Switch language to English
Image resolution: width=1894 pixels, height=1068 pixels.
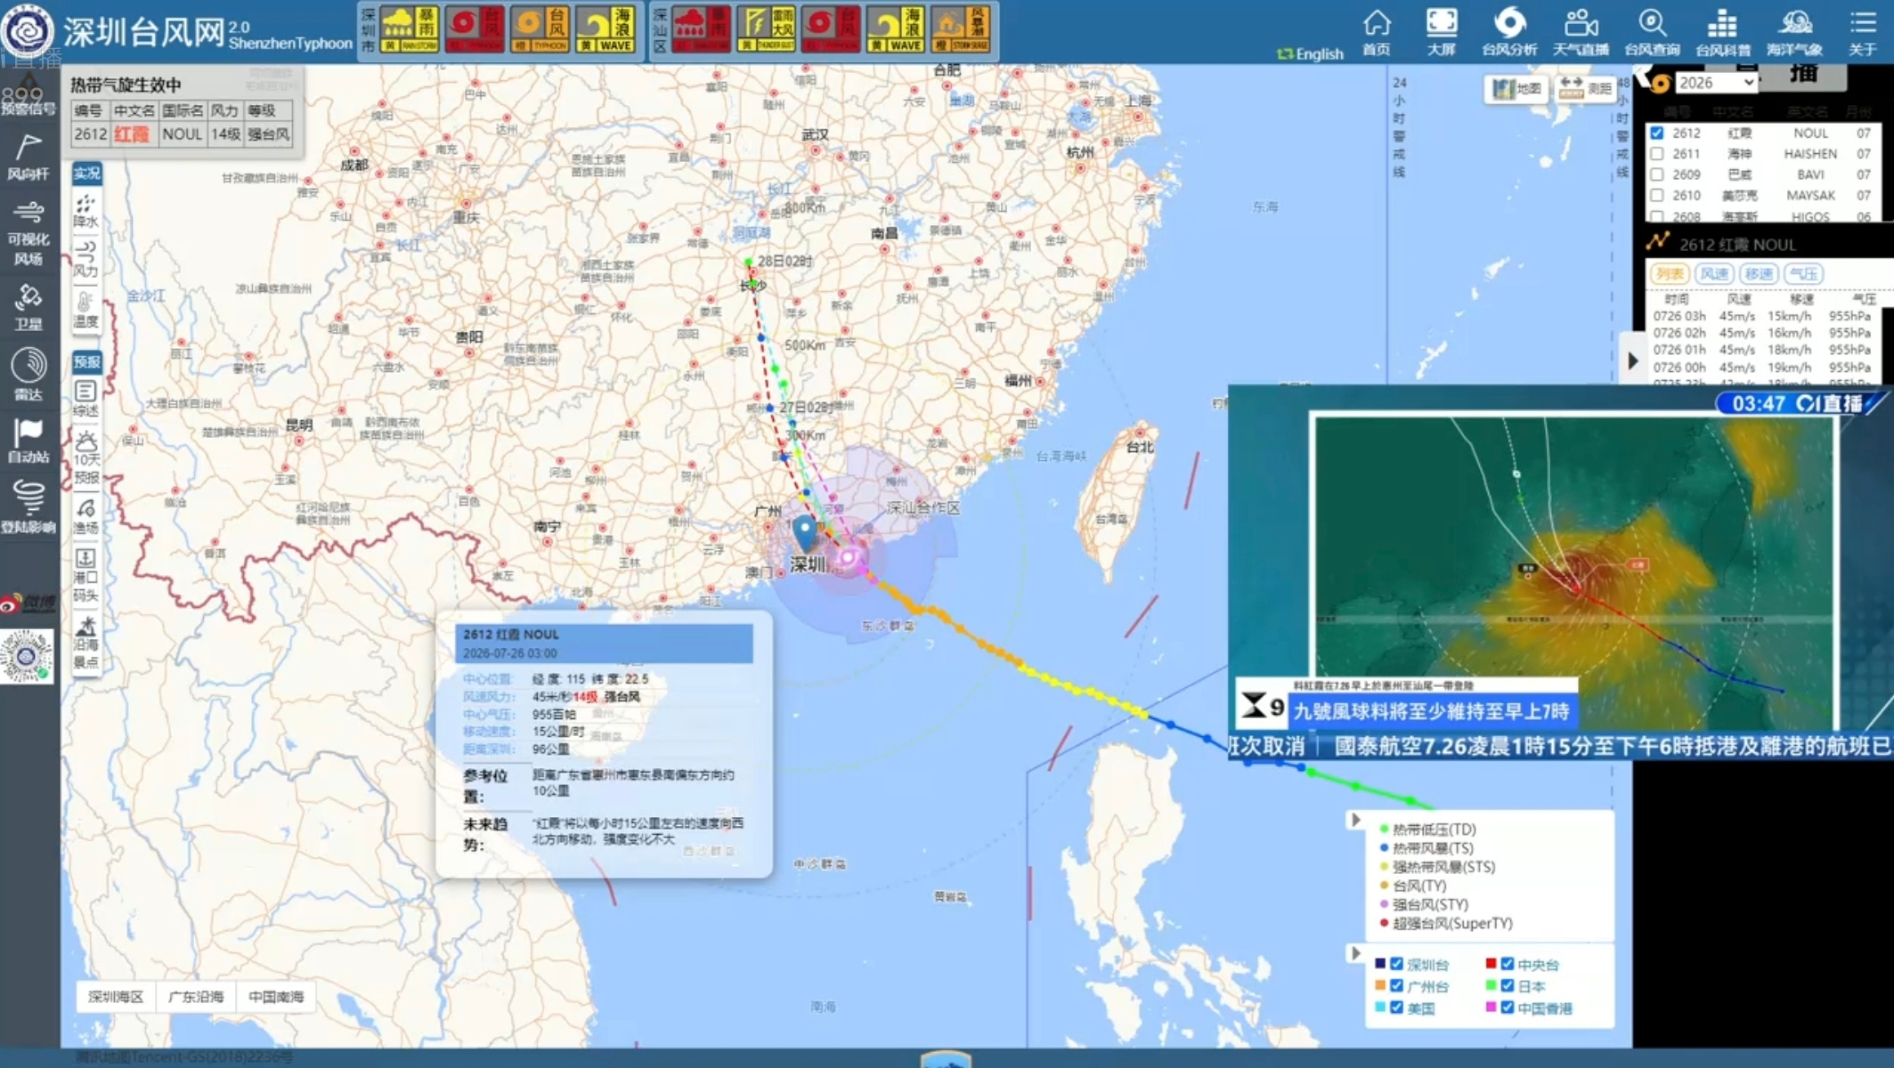point(1310,54)
